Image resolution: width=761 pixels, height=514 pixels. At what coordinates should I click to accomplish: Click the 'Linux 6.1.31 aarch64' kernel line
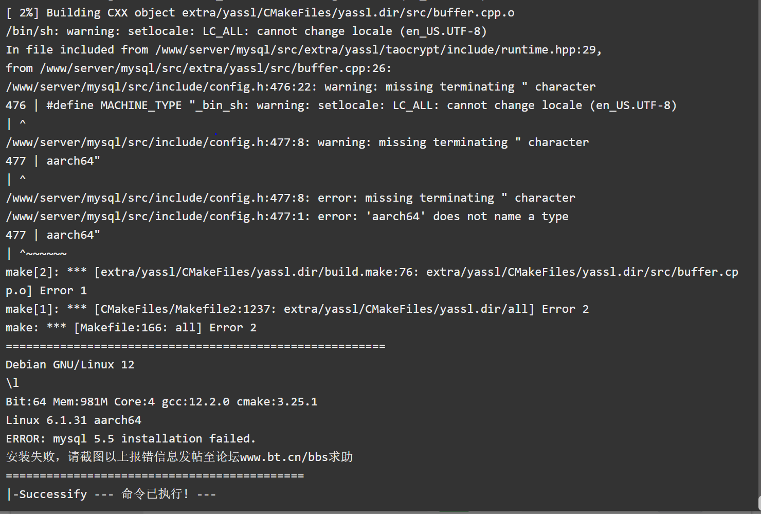[x=74, y=420]
